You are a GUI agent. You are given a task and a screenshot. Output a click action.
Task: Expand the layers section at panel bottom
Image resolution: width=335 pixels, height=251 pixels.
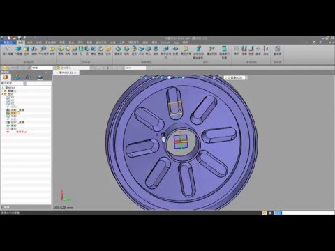(2, 207)
